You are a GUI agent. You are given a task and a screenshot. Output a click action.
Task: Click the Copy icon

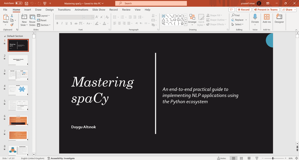pyautogui.click(x=12, y=20)
